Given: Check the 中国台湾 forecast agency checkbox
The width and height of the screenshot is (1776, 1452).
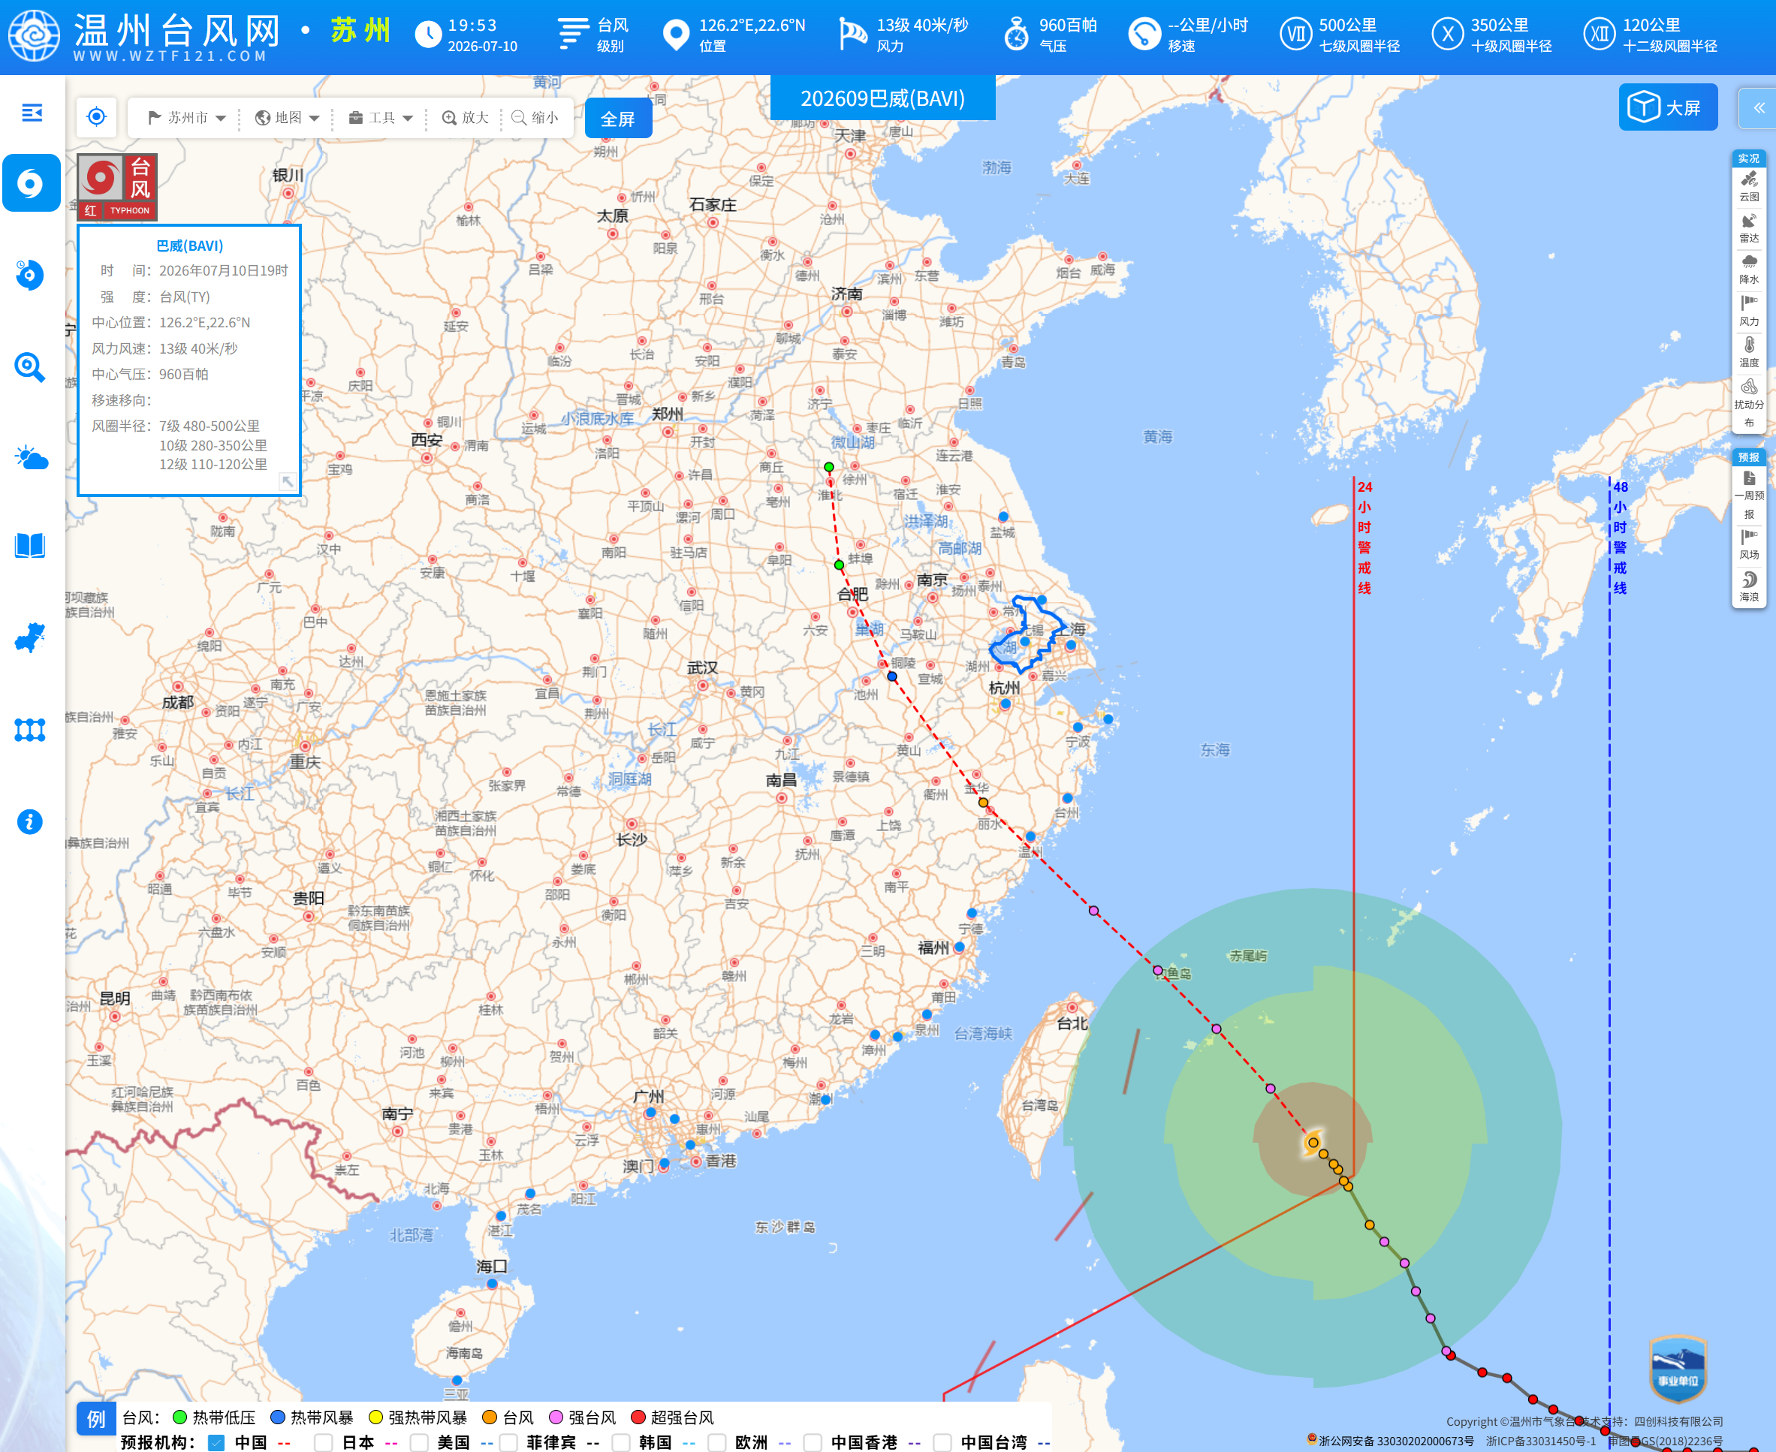Looking at the screenshot, I should (942, 1442).
